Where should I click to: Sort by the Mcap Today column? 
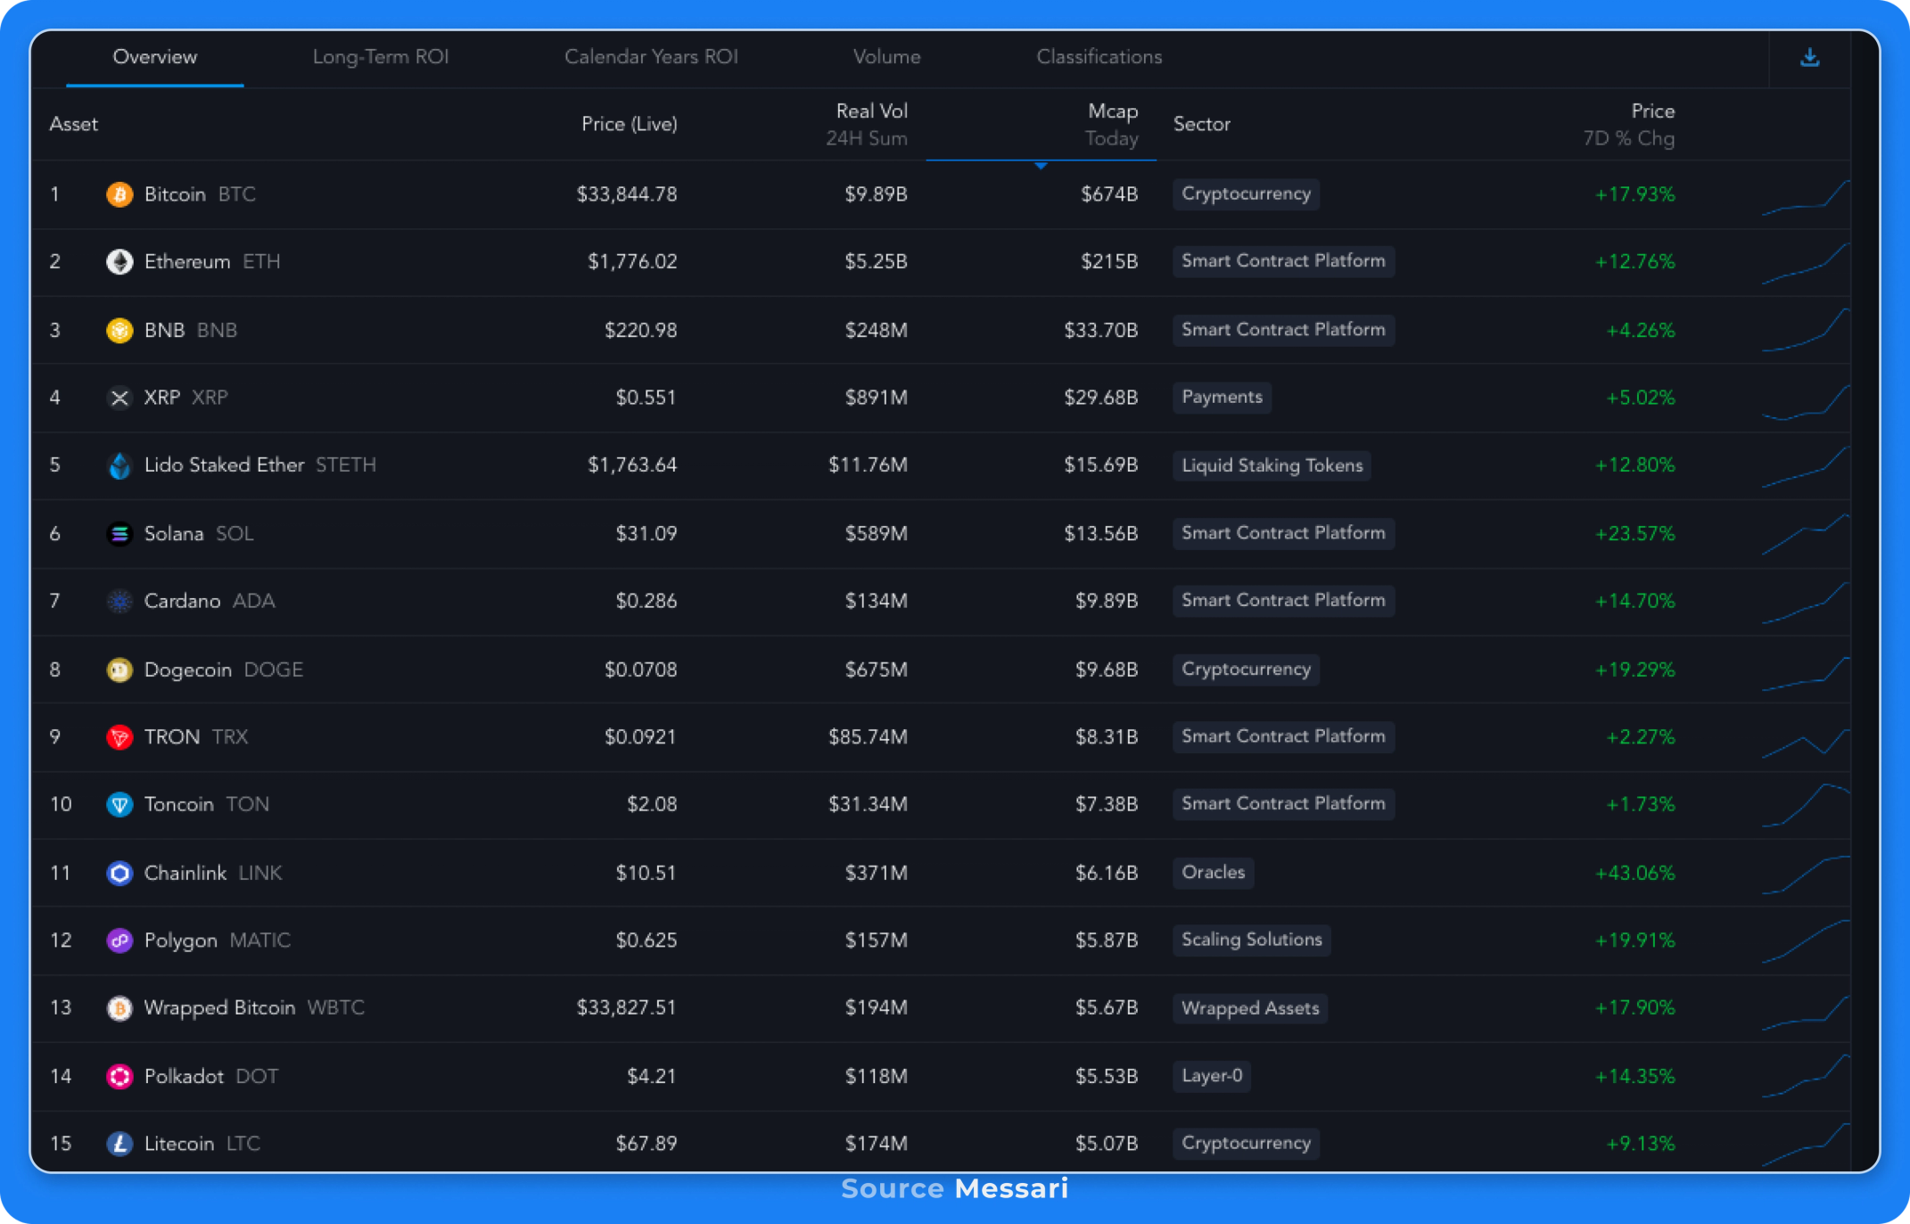click(x=1111, y=125)
